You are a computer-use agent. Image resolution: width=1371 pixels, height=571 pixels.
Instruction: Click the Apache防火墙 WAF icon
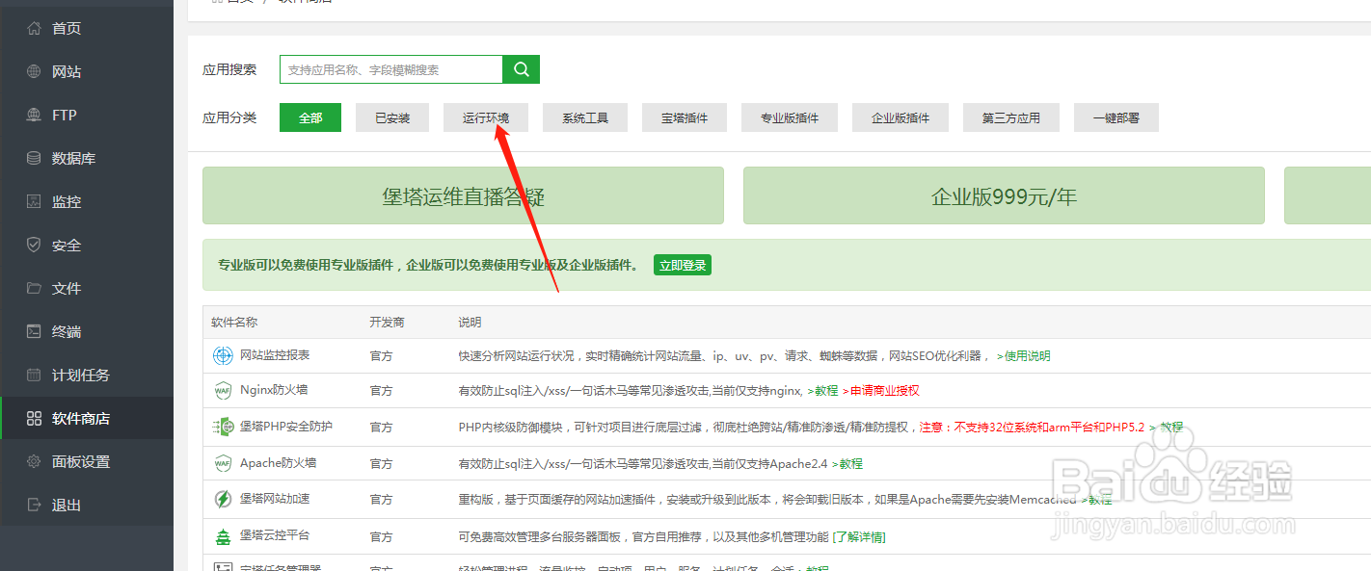(x=223, y=463)
